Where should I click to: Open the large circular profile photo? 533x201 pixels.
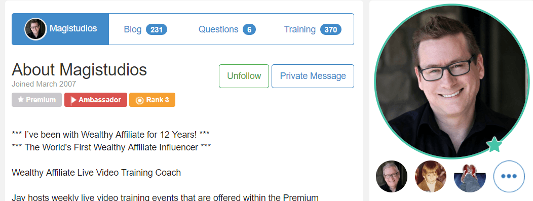[x=452, y=82]
